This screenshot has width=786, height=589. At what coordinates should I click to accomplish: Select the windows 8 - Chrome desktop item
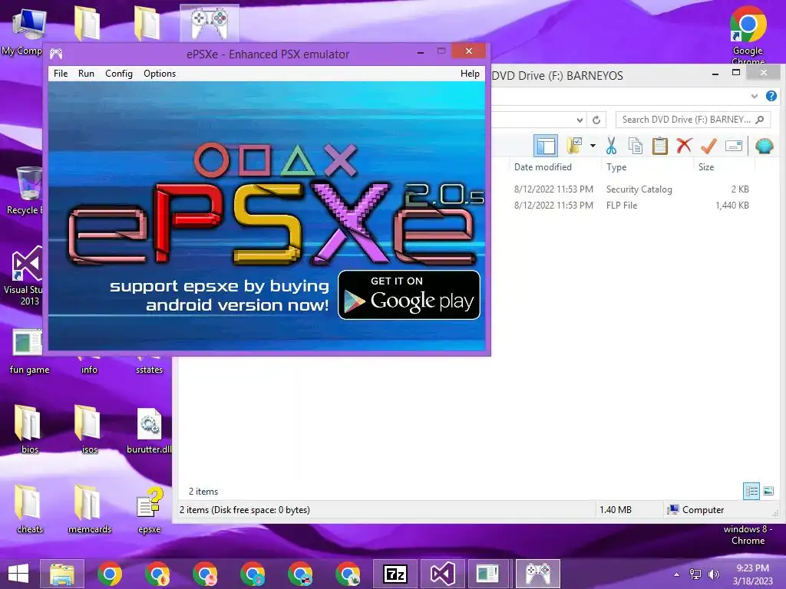point(748,535)
